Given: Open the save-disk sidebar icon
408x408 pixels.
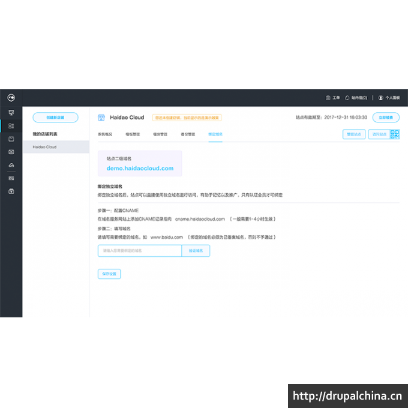Looking at the screenshot, I should coord(11,139).
